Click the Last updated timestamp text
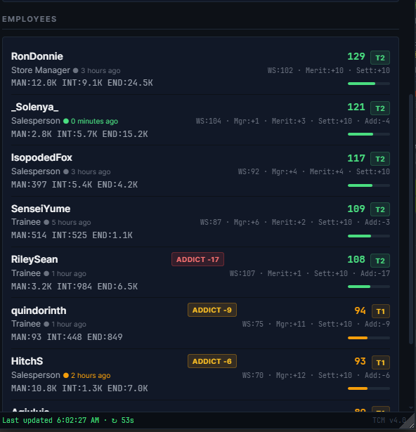 click(x=51, y=421)
